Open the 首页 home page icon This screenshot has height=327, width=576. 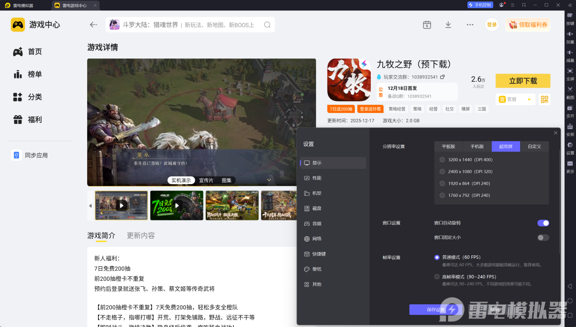coord(18,52)
